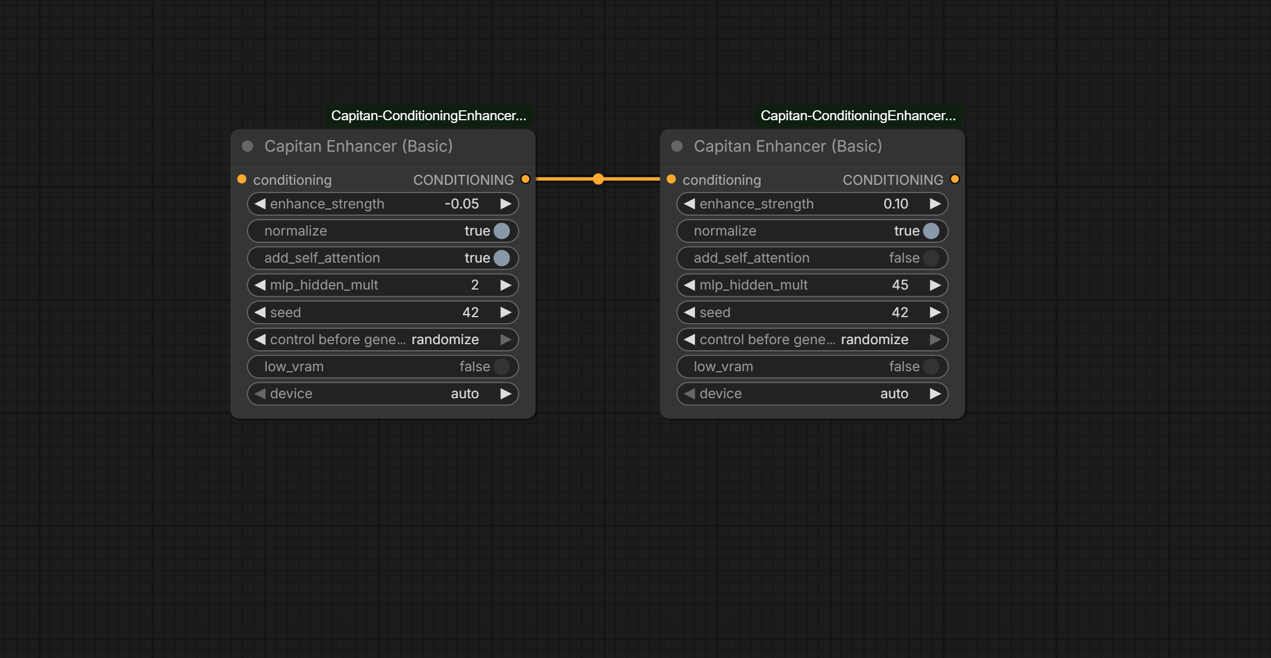
Task: Collapse the left Capitan Enhancer node via gray dot
Action: pos(247,146)
